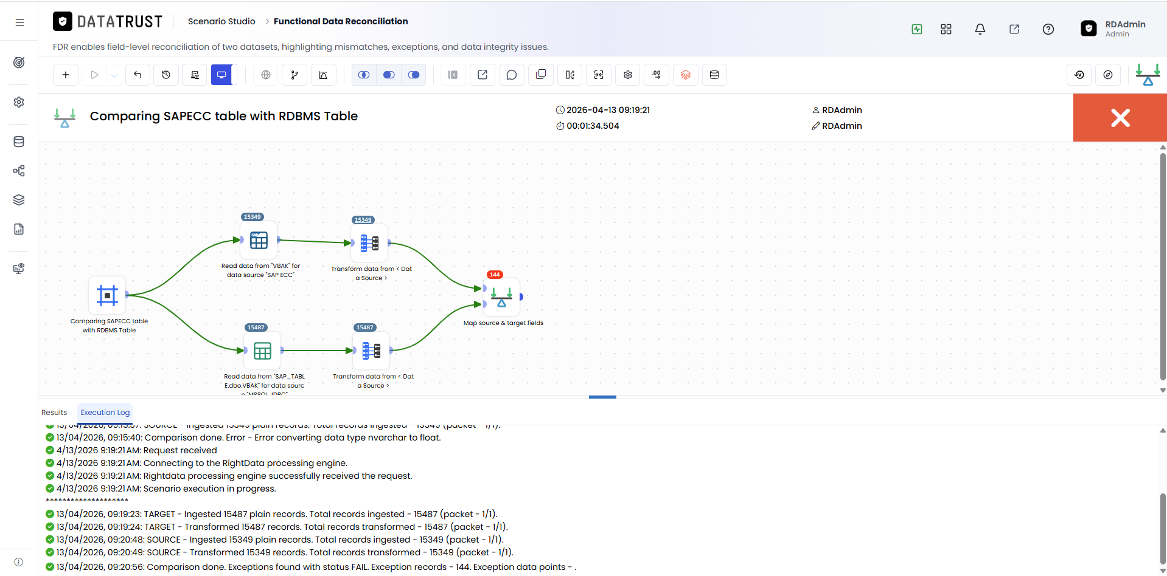Switch to the Execution Log tab
Screen dimensions: 1167x576
(x=105, y=413)
